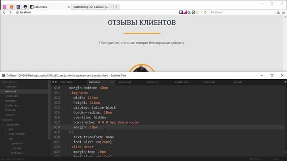Go forward in browser history
The width and height of the screenshot is (287, 161).
[10, 12]
